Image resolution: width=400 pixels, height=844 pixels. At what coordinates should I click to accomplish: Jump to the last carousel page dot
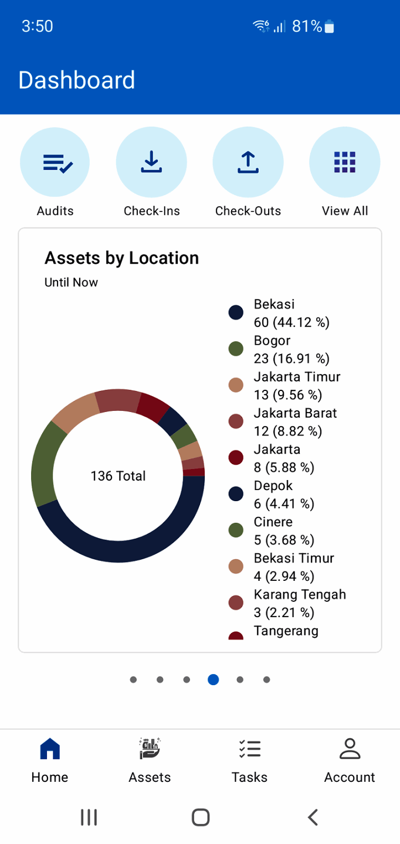tap(267, 680)
